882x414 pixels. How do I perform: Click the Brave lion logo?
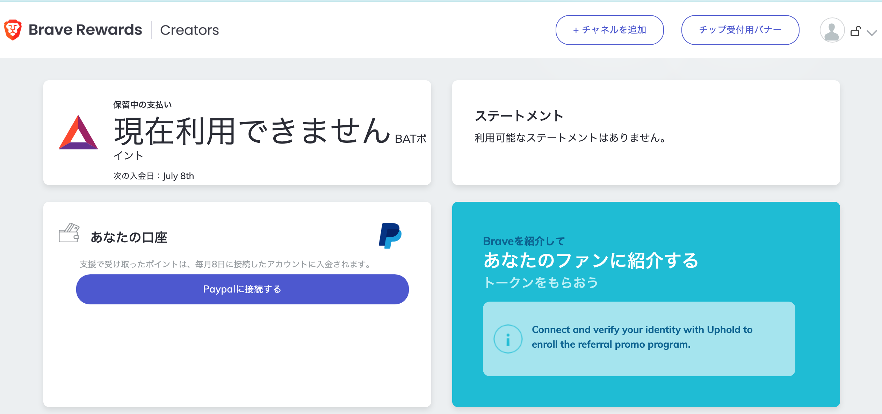(x=13, y=30)
